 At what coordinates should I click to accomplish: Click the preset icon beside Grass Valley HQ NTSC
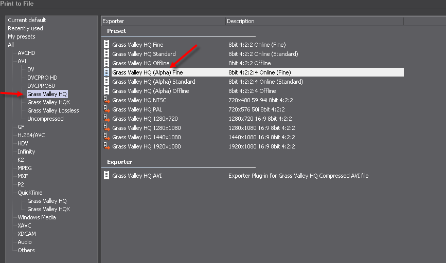106,100
